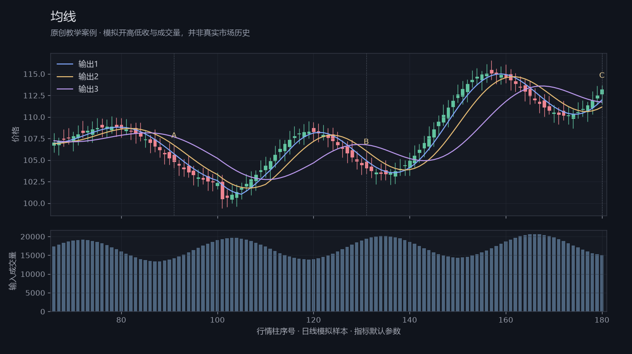The image size is (632, 354).
Task: Click the 20000 volume axis tick
Action: 33,237
